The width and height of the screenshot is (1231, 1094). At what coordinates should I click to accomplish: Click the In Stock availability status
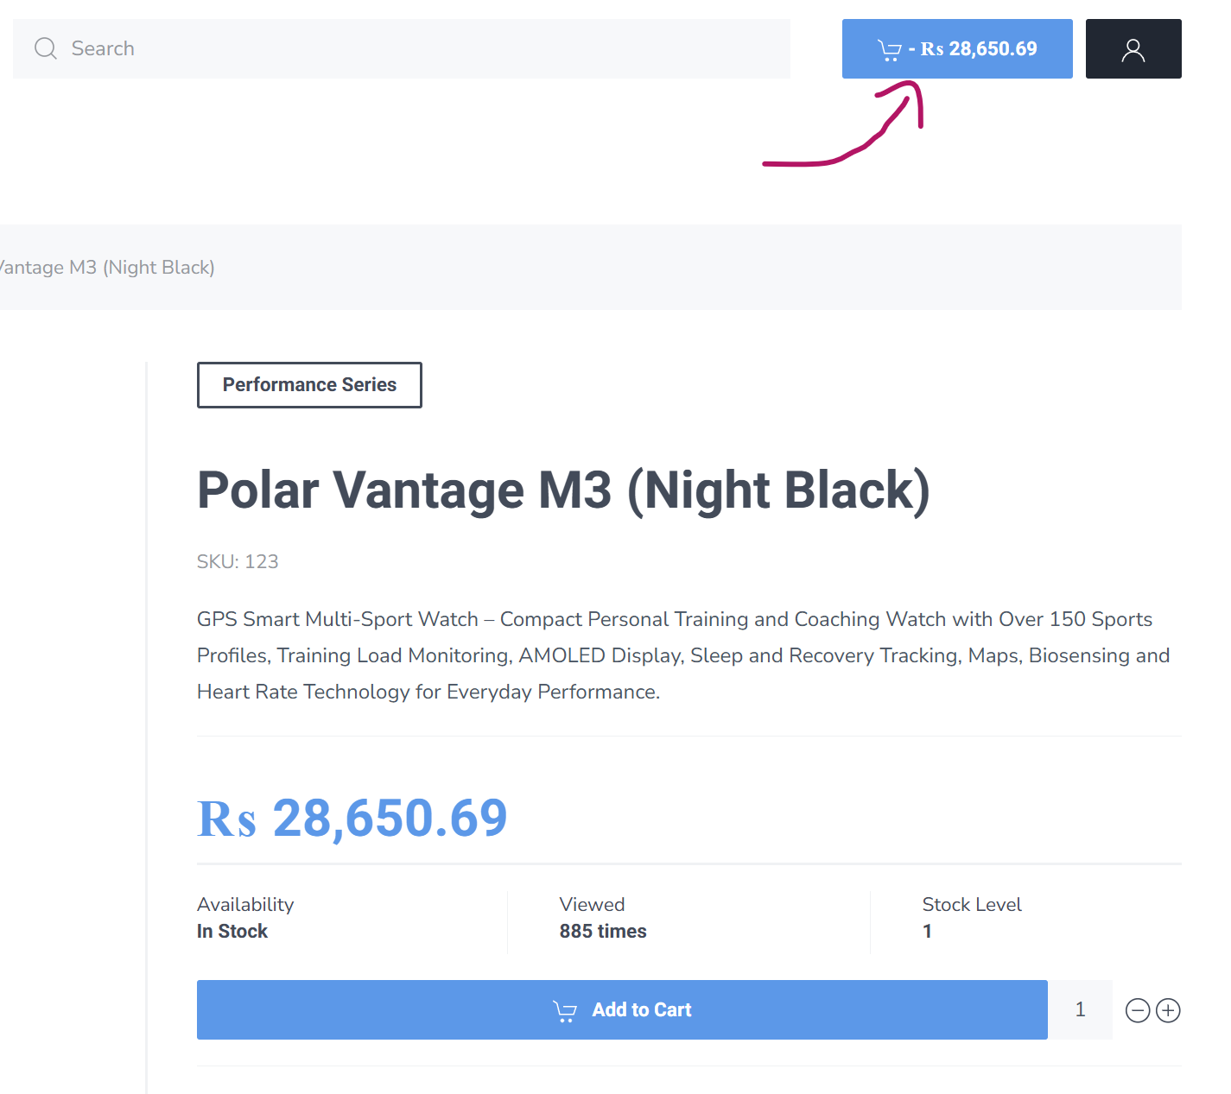[x=232, y=932]
